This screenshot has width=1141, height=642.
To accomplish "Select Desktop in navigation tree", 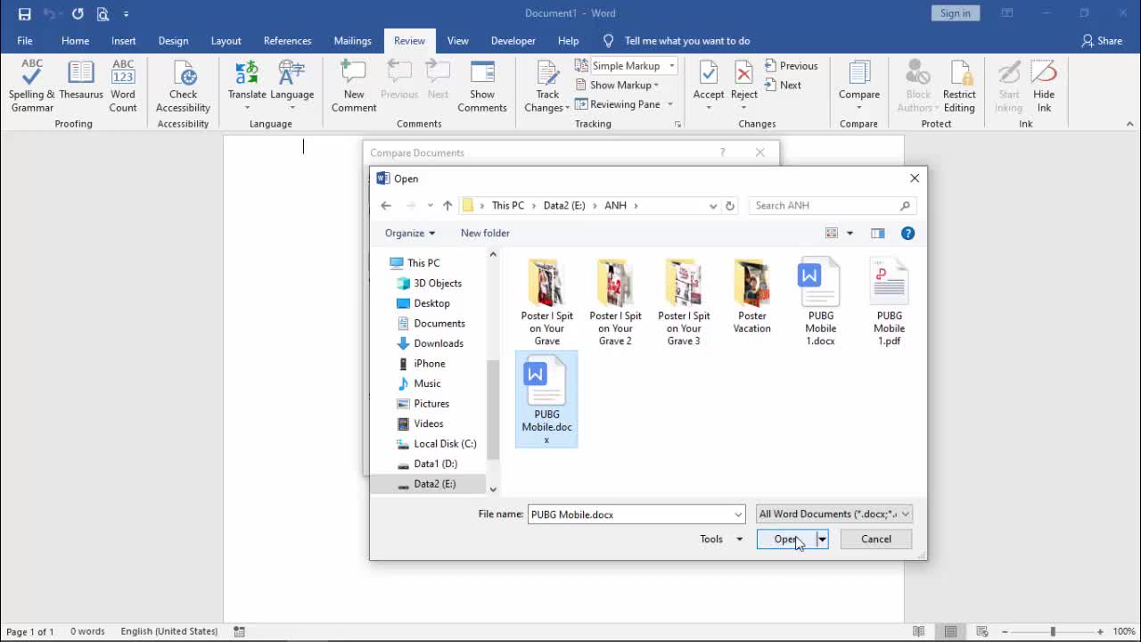I will tap(431, 303).
